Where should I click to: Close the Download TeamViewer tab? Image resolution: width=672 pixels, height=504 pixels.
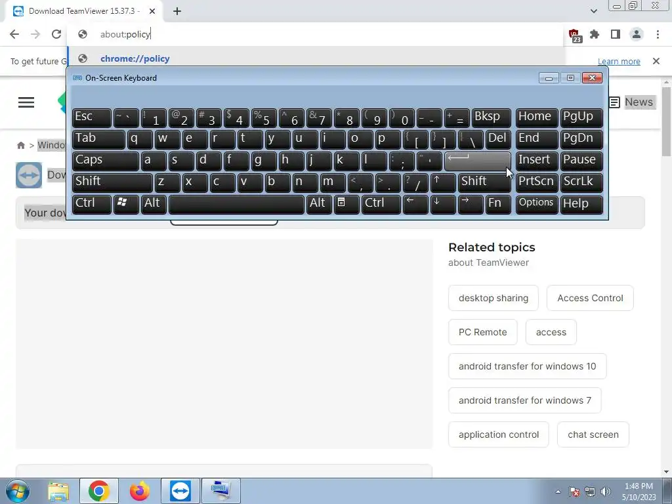point(152,11)
